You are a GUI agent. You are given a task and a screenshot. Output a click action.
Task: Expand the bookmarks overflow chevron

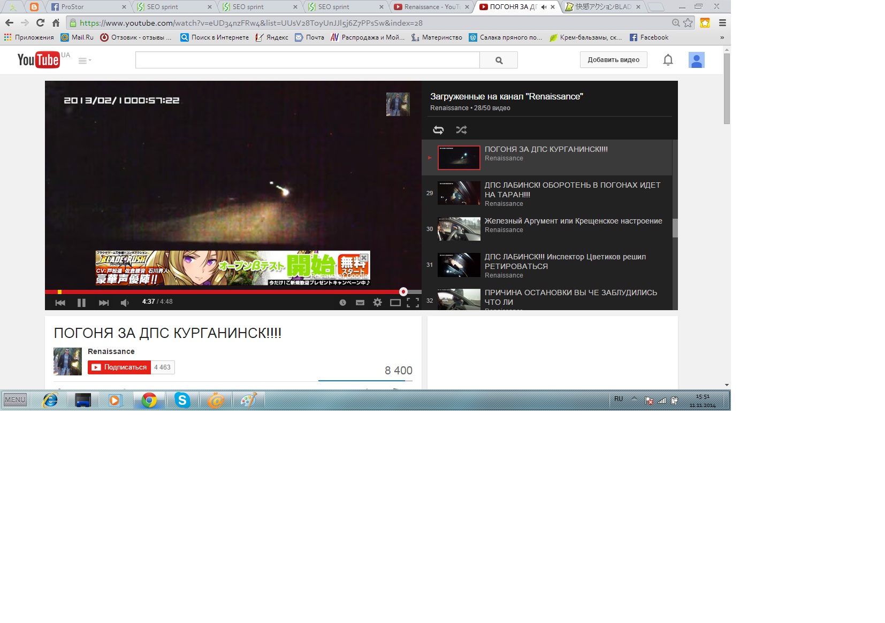[722, 37]
